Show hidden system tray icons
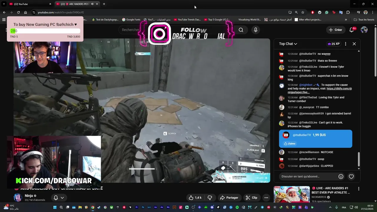 tap(330, 207)
